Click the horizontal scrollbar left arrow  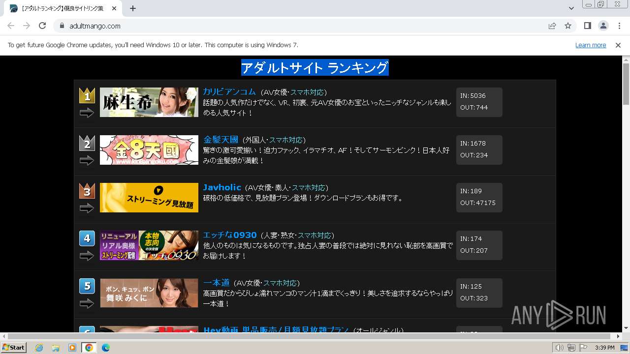3,336
